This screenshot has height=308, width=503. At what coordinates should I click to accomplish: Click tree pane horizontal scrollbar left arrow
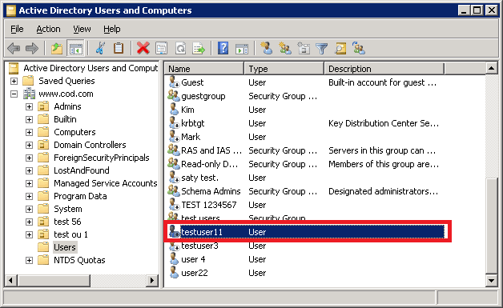[10, 281]
